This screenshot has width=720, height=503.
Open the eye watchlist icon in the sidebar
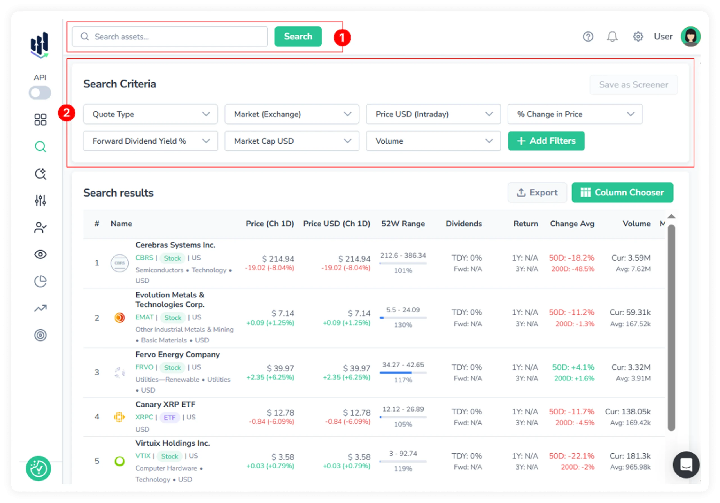click(40, 254)
